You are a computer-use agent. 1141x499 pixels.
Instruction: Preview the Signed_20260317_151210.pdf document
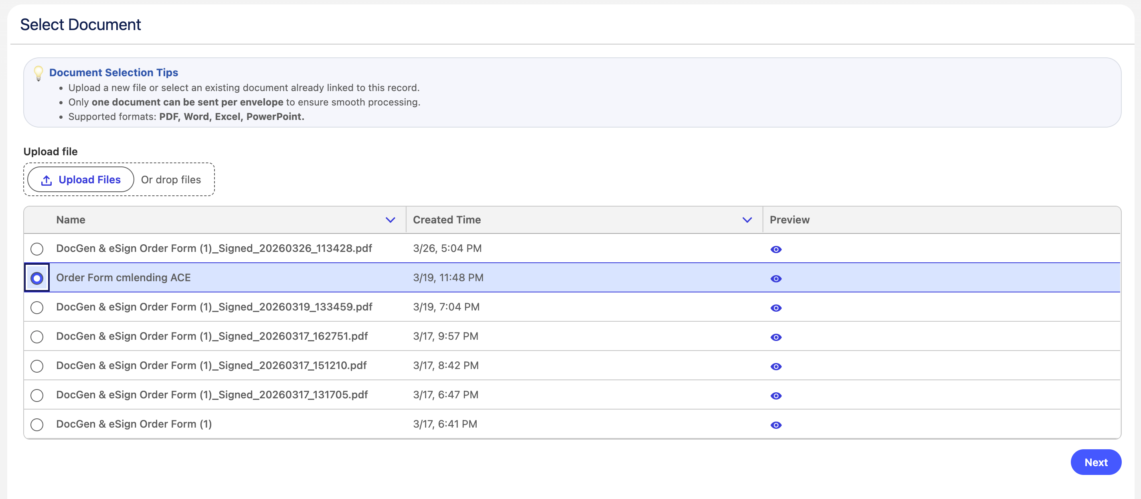pos(776,366)
